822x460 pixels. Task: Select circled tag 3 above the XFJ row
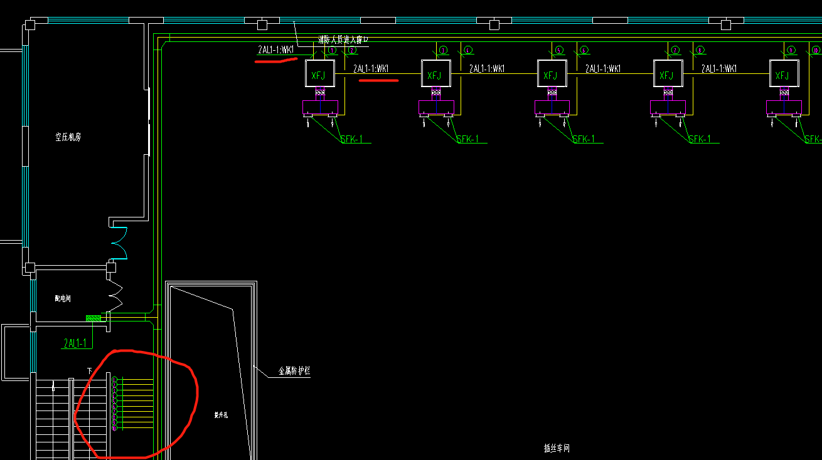click(x=444, y=50)
